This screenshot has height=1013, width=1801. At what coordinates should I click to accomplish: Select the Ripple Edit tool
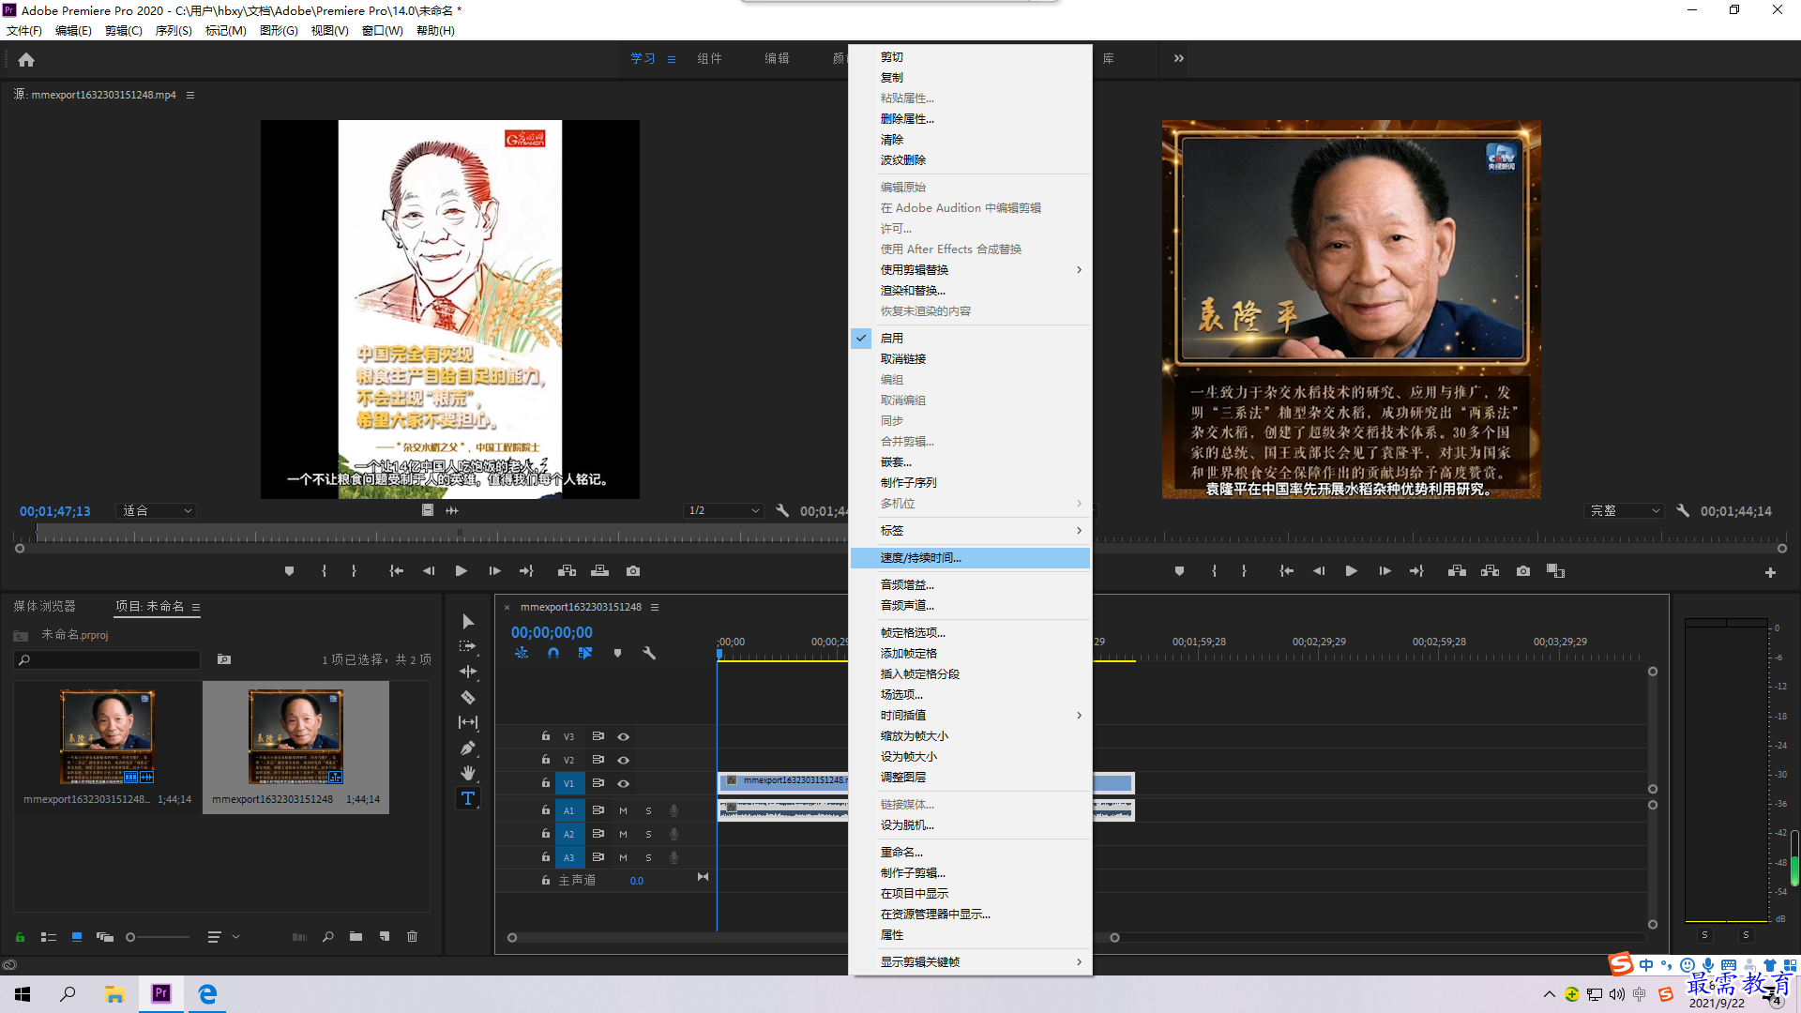pyautogui.click(x=468, y=672)
